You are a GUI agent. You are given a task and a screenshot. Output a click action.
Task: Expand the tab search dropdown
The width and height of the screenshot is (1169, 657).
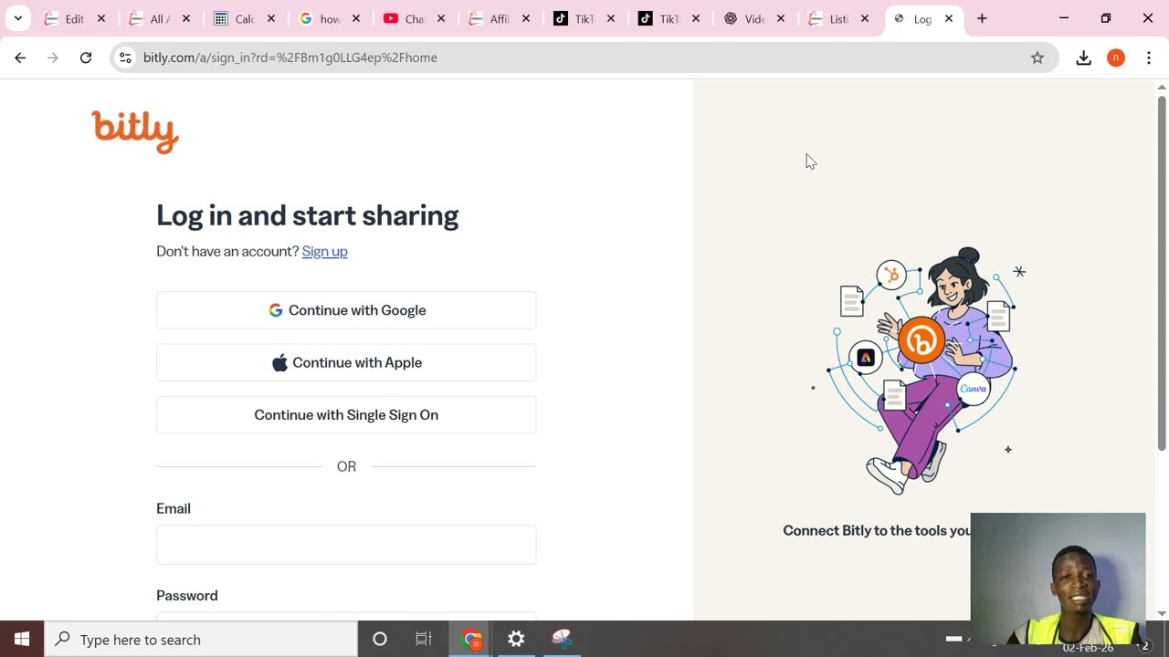click(17, 18)
